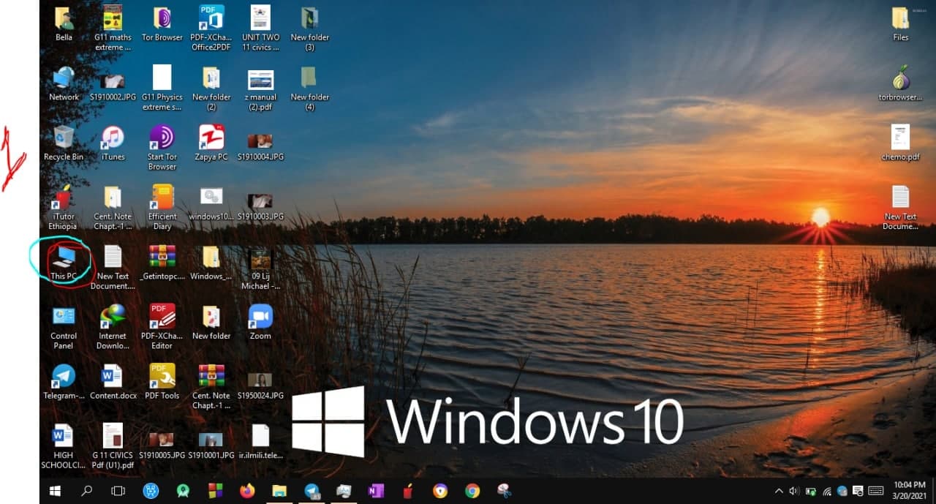Select the Efficient Diary shortcut

(x=162, y=207)
